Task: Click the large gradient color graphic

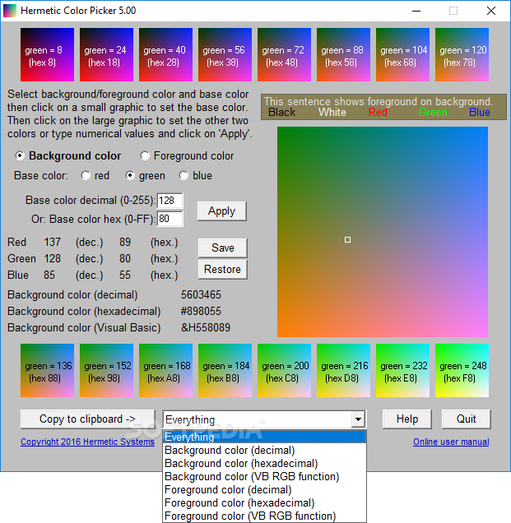Action: (x=383, y=232)
